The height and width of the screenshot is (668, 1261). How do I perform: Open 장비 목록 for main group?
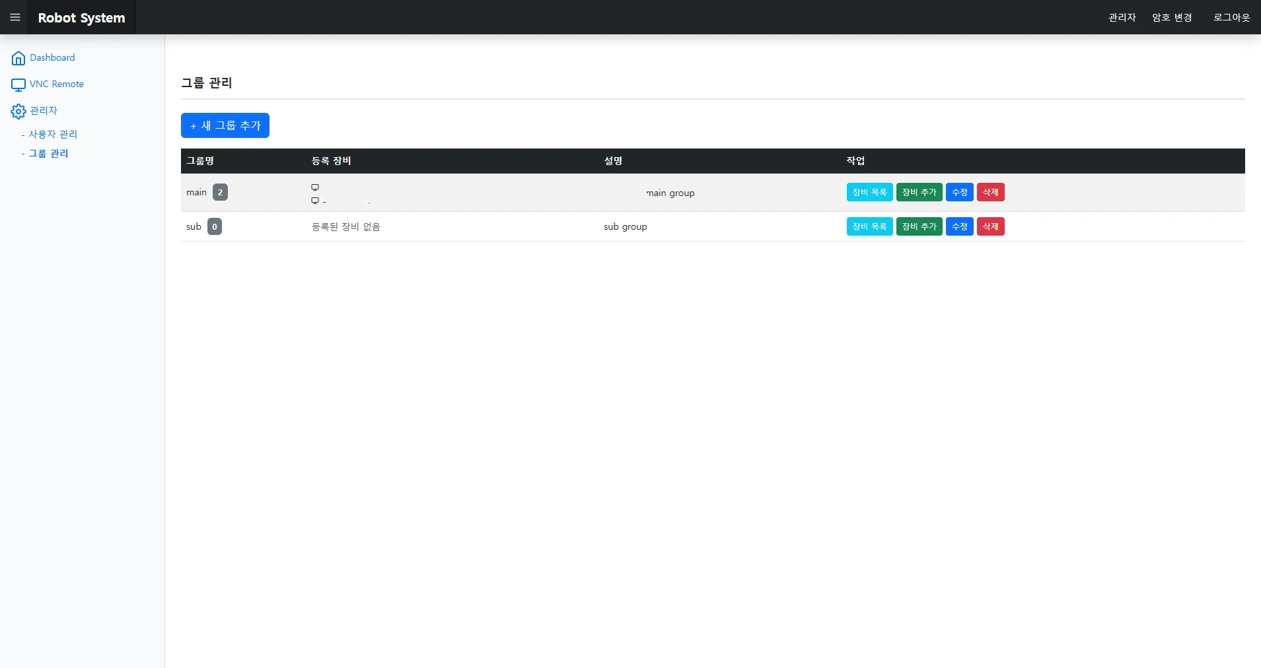[869, 192]
